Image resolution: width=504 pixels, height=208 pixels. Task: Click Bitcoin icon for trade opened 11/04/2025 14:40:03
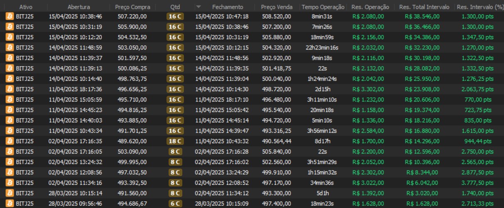pyautogui.click(x=9, y=120)
